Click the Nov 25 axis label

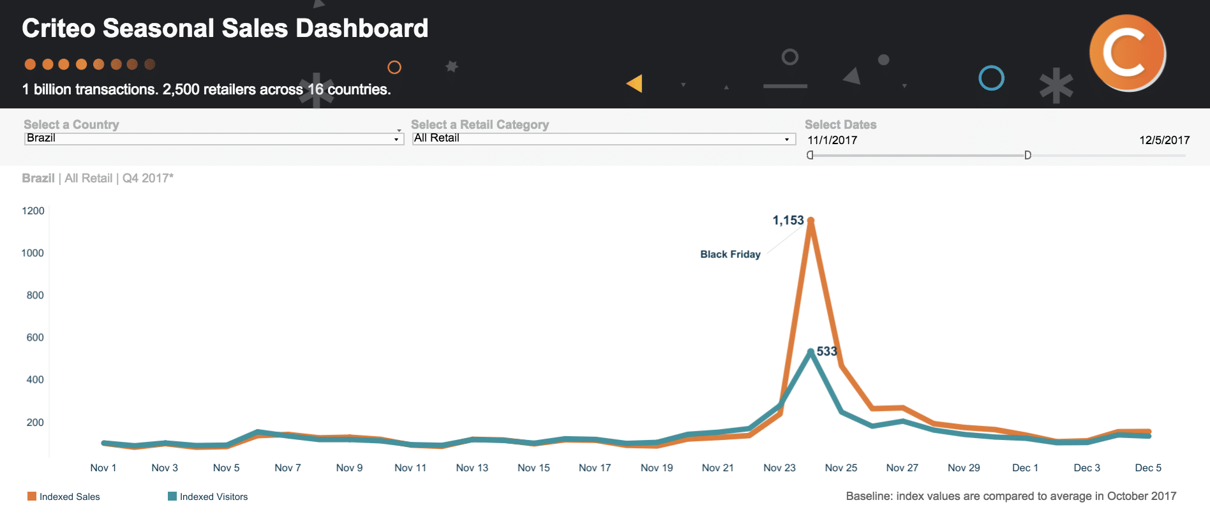click(x=841, y=468)
